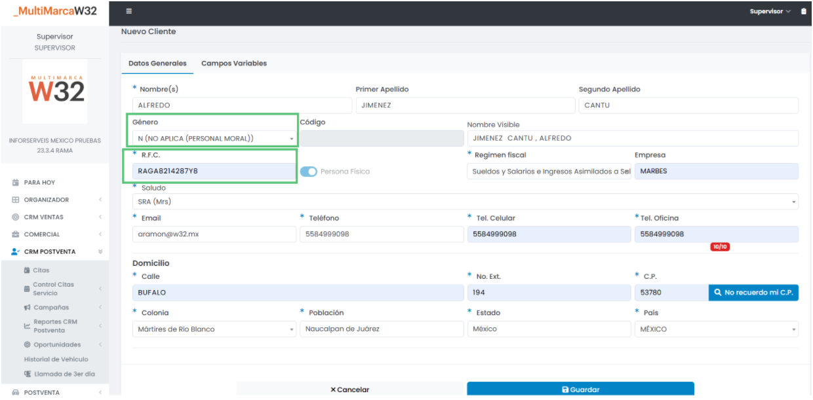Screen dimensions: 813x400
Task: Click the R.F.C. input field
Action: (x=213, y=172)
